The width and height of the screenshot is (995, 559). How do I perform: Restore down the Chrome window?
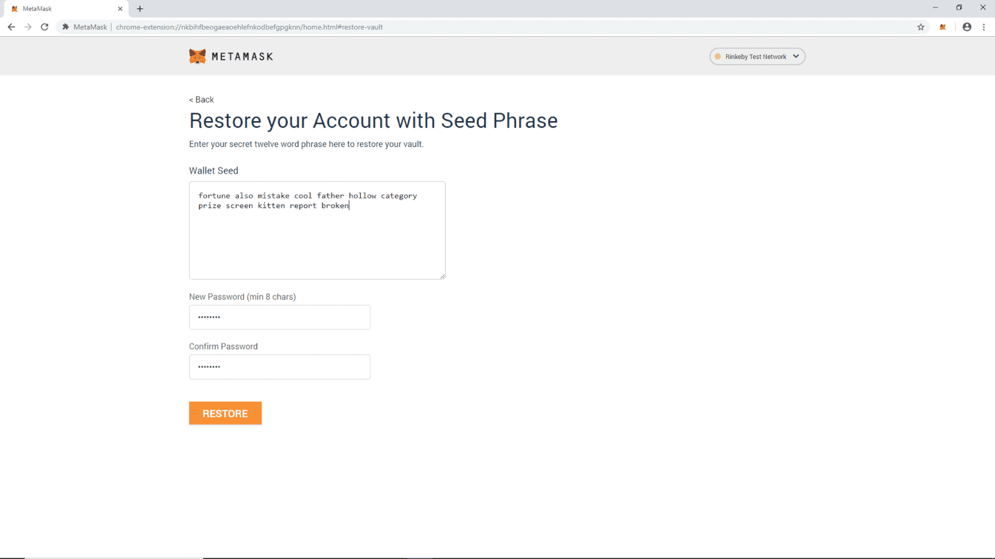point(959,7)
